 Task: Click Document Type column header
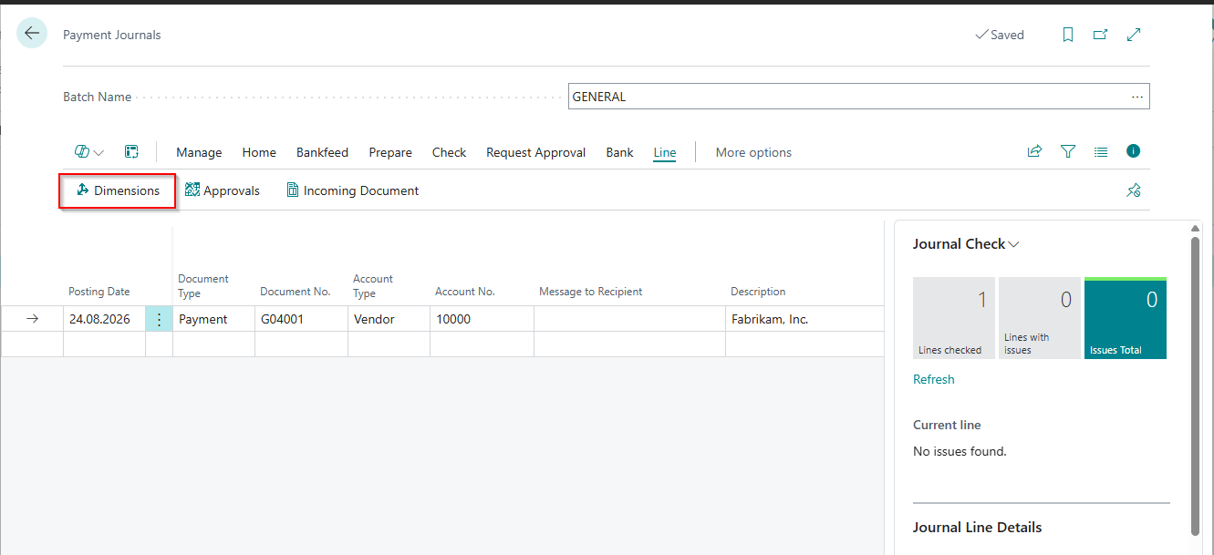(203, 286)
